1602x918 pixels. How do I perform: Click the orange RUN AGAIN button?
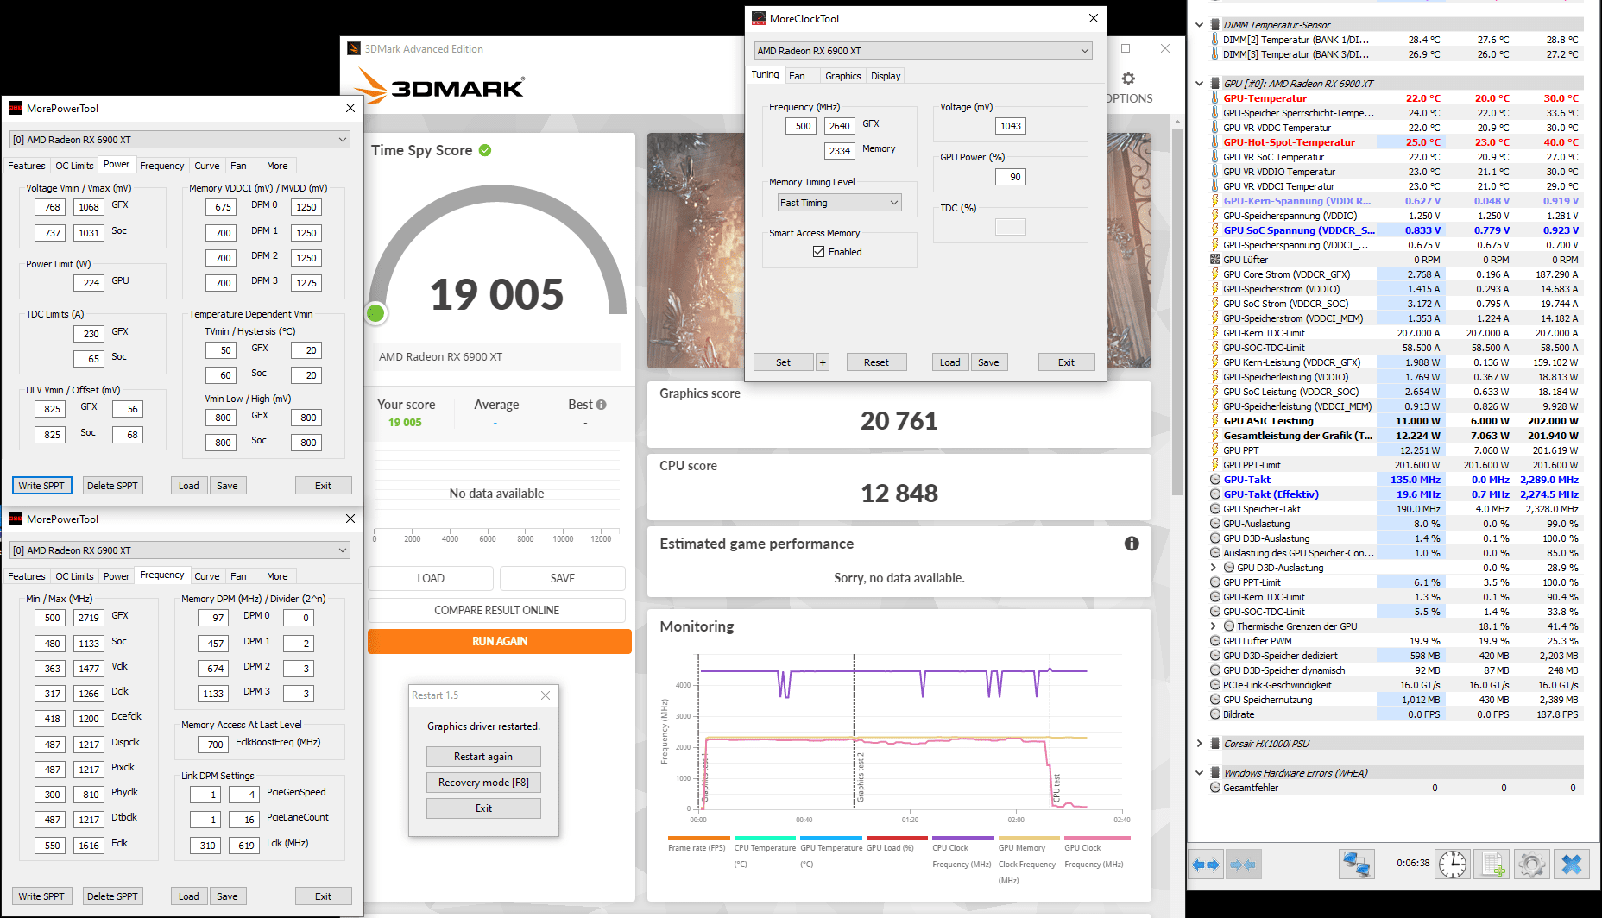coord(500,641)
